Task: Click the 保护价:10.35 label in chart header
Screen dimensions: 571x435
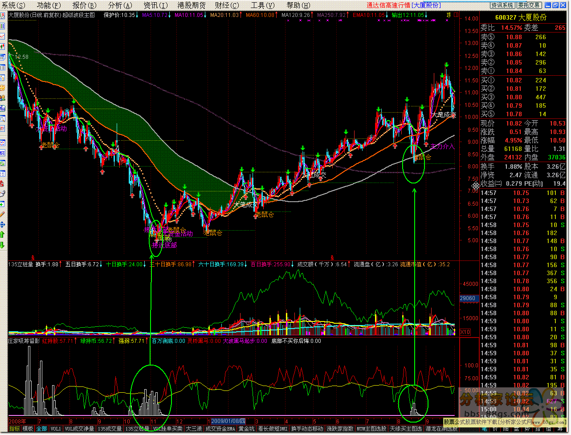Action: [x=120, y=15]
